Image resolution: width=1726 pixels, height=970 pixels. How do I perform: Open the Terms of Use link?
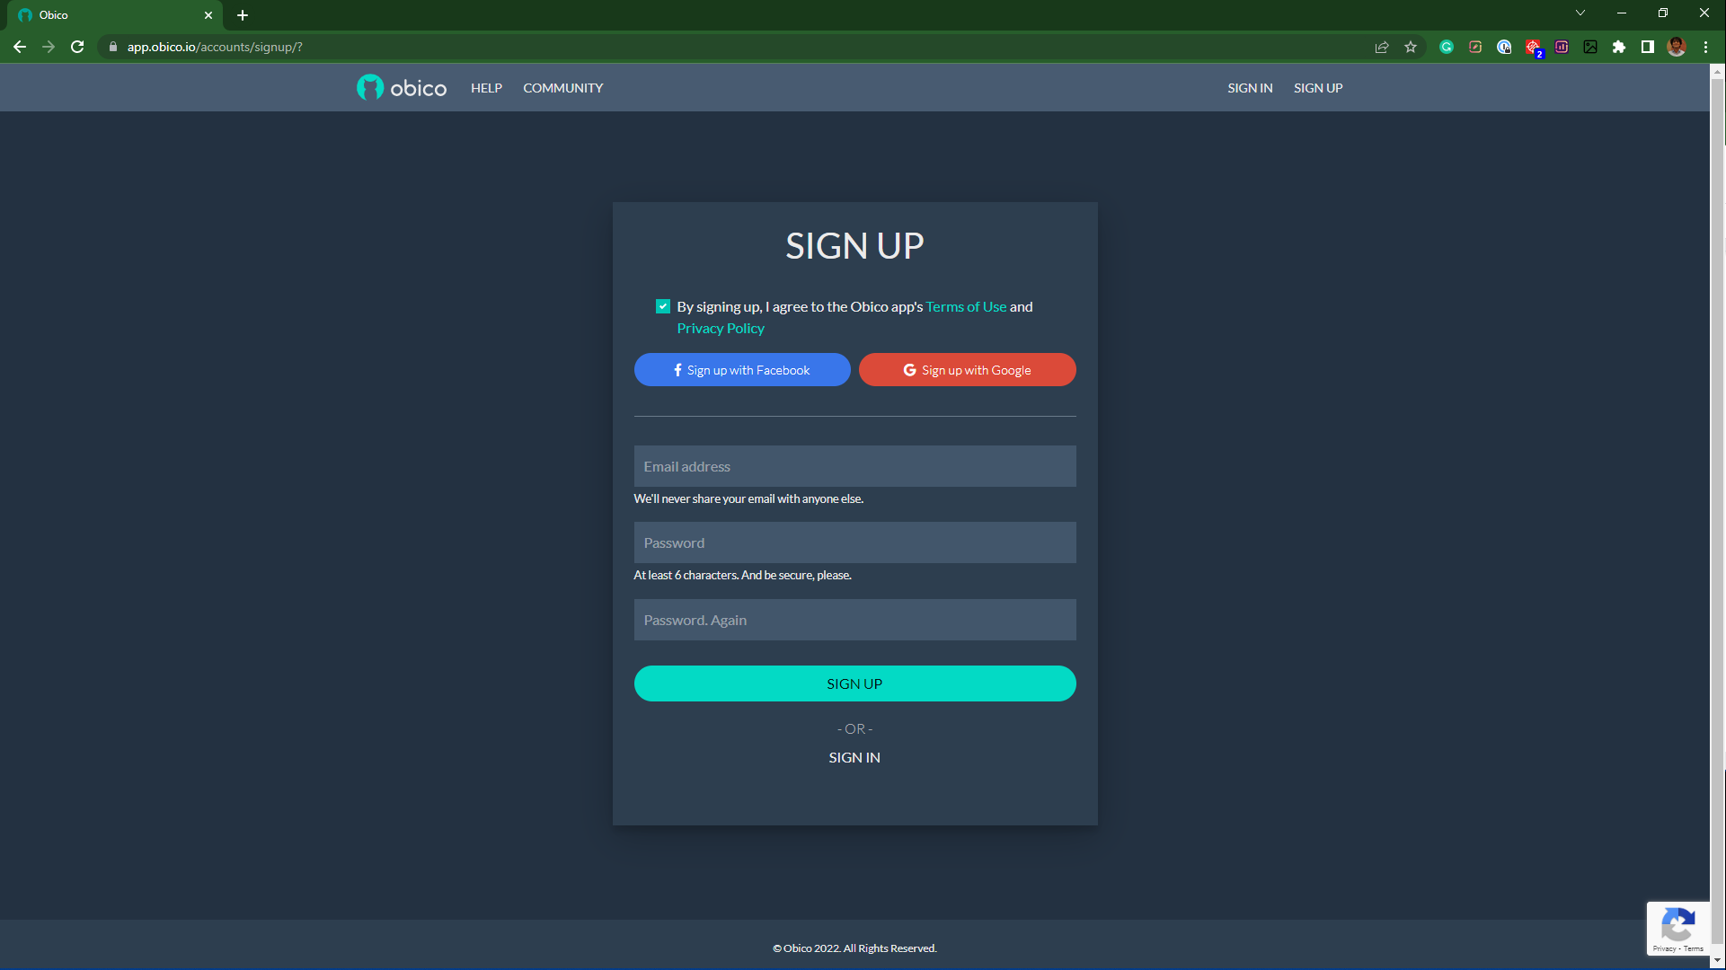[966, 306]
